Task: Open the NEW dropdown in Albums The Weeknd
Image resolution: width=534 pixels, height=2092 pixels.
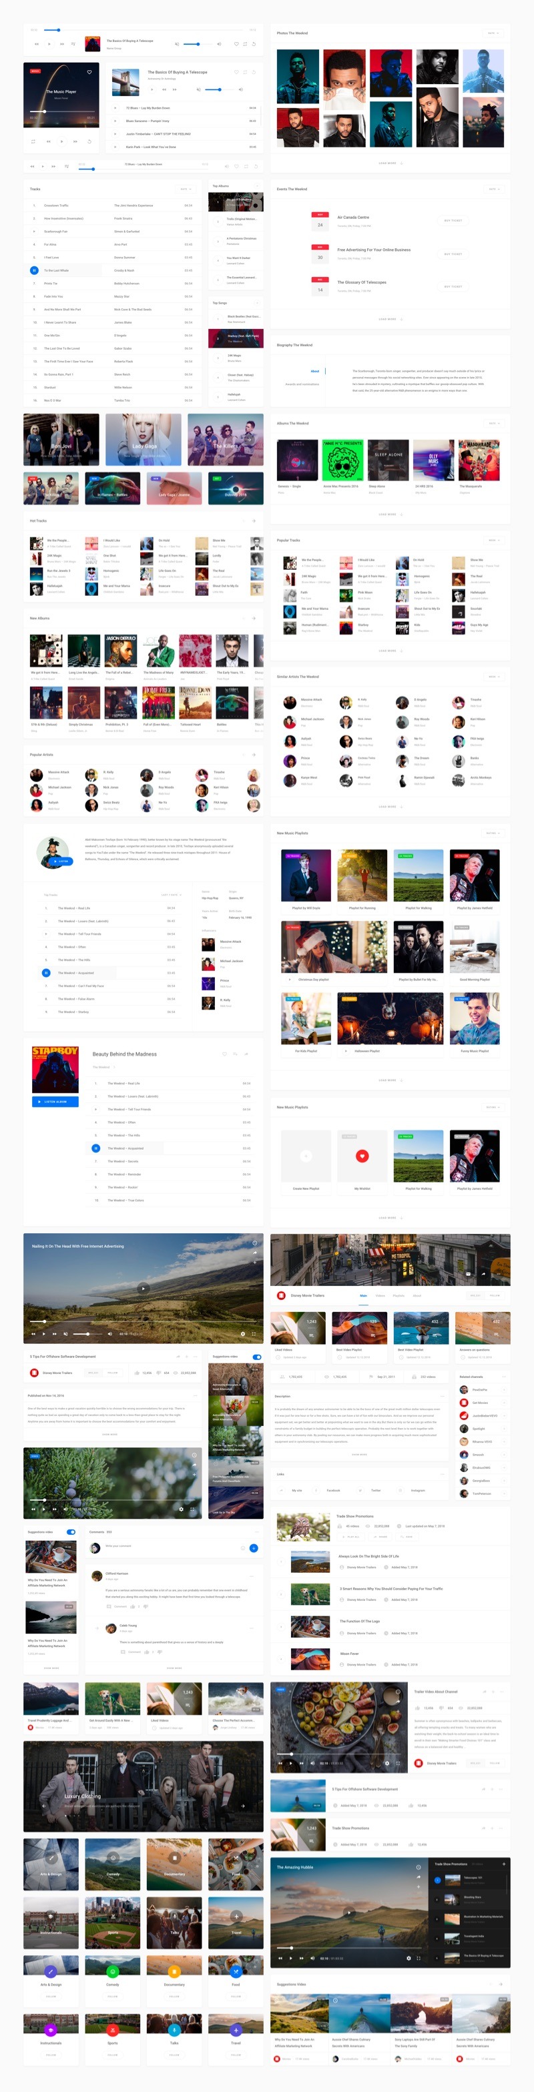Action: click(493, 423)
